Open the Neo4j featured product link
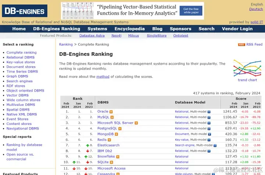 coord(116,36)
